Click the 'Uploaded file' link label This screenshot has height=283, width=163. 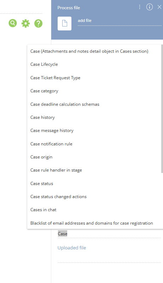point(72,248)
